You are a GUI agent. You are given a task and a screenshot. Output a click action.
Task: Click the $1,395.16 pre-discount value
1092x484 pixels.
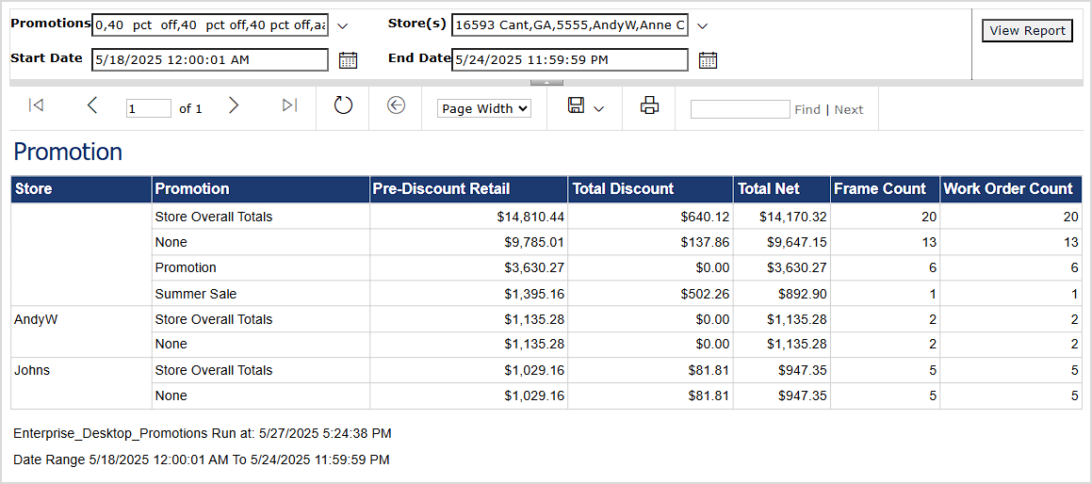tap(533, 294)
